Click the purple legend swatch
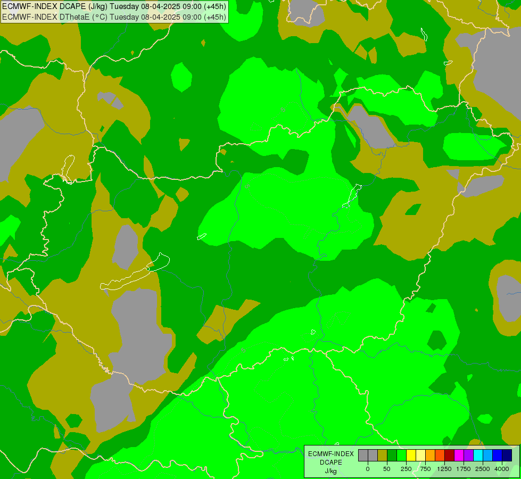 click(469, 456)
